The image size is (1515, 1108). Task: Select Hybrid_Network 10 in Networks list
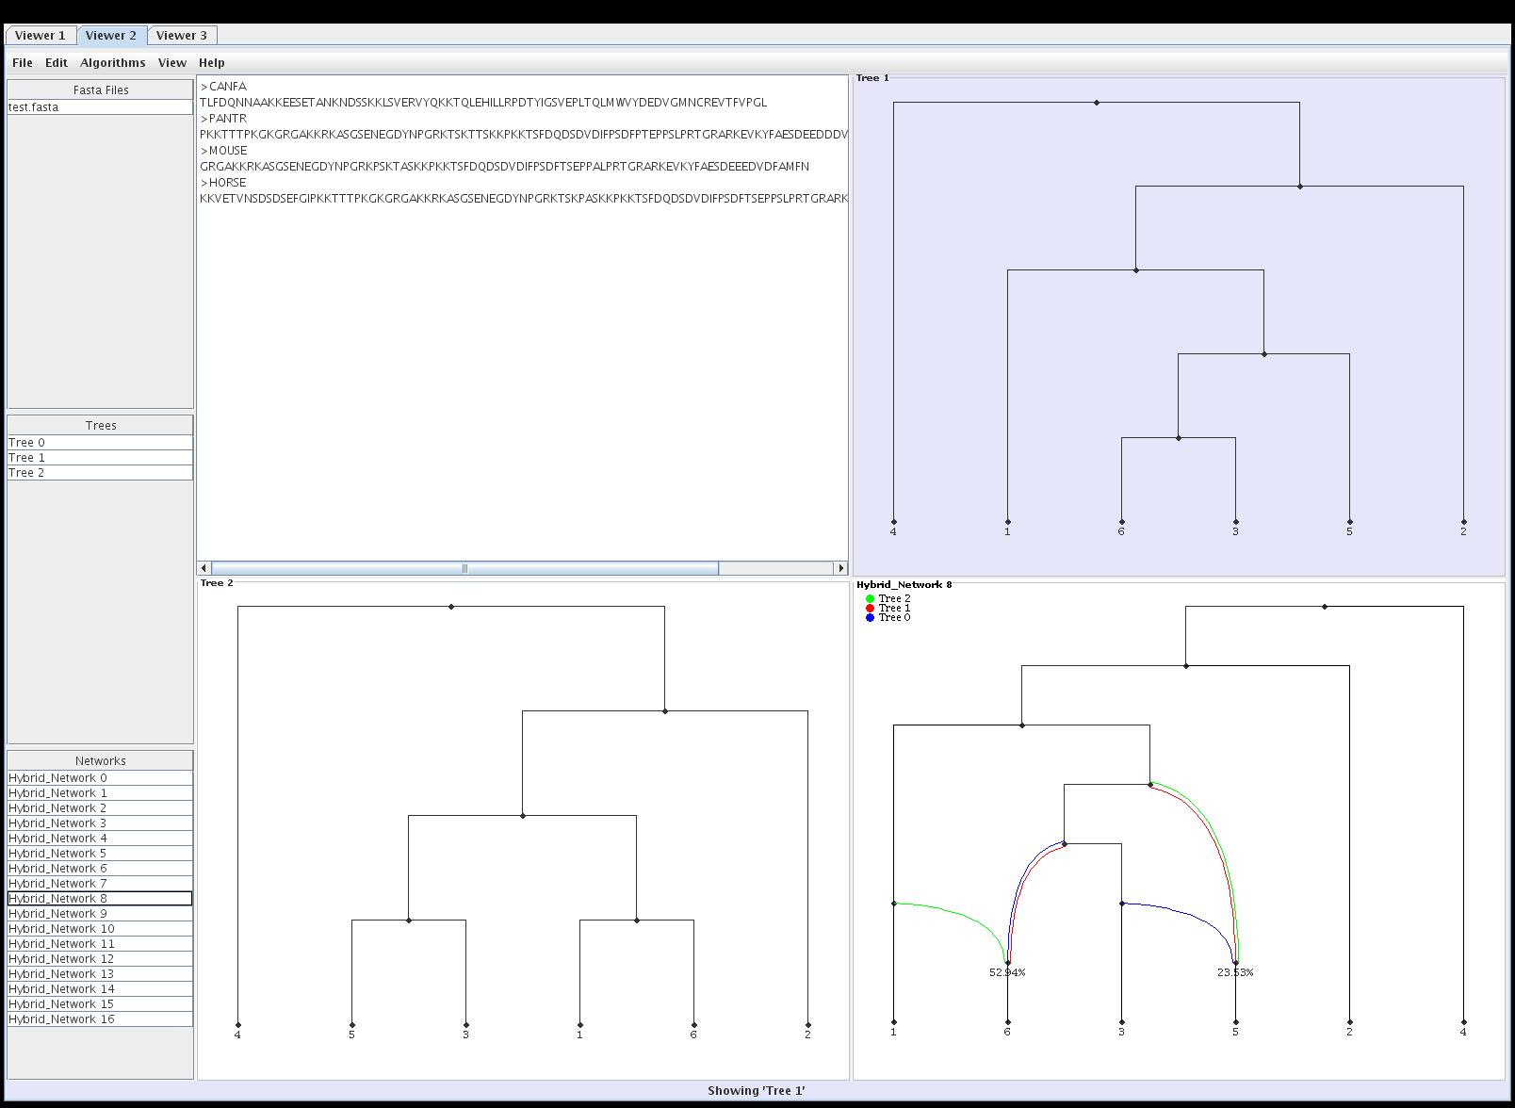pos(100,929)
